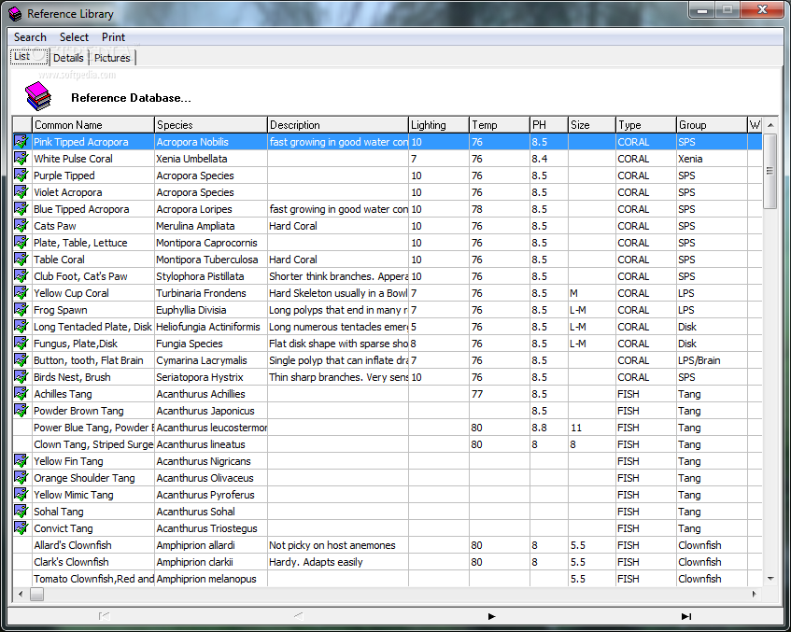Click the check icon beside White Pulse Coral
The width and height of the screenshot is (791, 632).
point(21,159)
